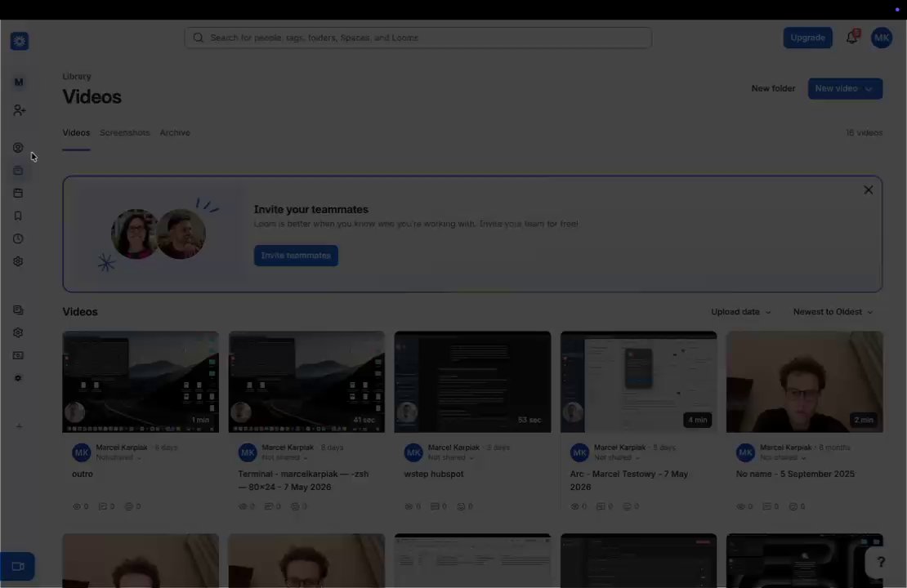Open the outro video thumbnail

(141, 381)
